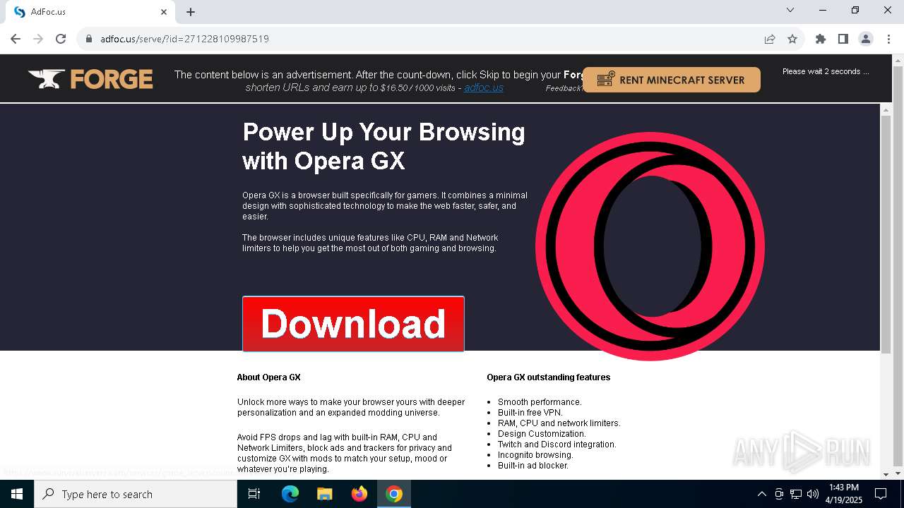Open Chrome extensions puzzle icon
The image size is (904, 508).
[x=821, y=39]
